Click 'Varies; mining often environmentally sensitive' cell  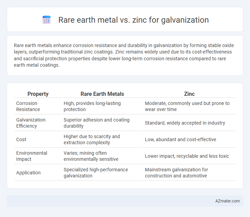[x=102, y=156]
